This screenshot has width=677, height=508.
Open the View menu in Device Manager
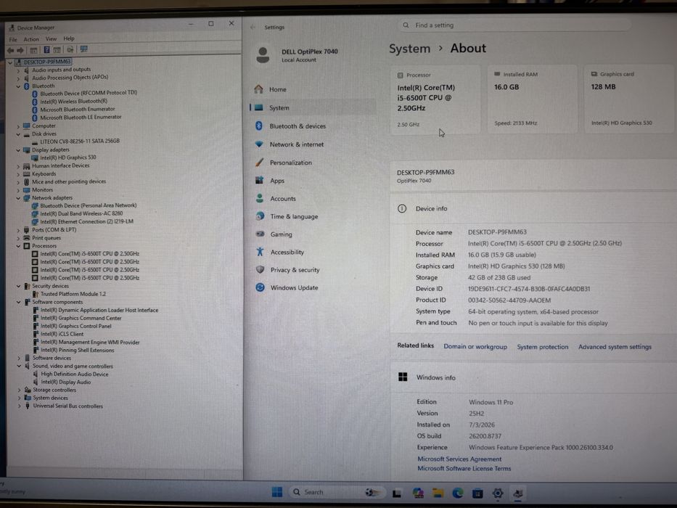tap(51, 39)
